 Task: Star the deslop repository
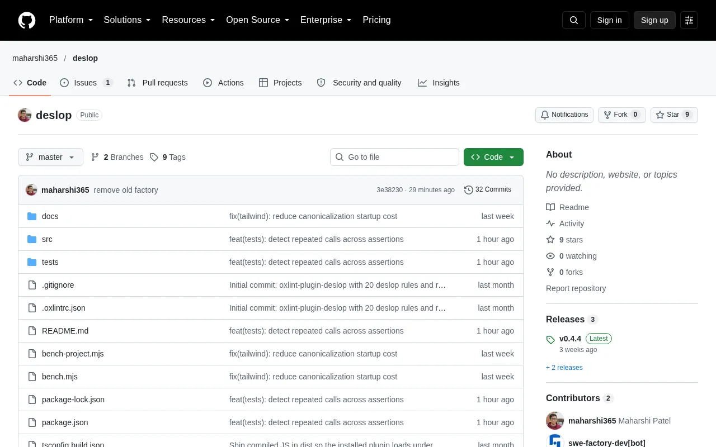674,115
